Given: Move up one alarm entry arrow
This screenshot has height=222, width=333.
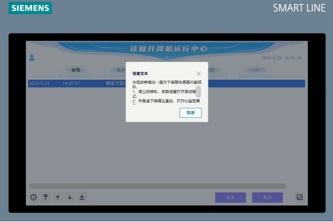Looking at the screenshot, I should [x=58, y=197].
